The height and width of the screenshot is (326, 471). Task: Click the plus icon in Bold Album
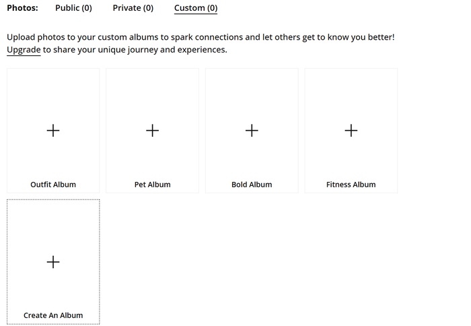pyautogui.click(x=252, y=131)
